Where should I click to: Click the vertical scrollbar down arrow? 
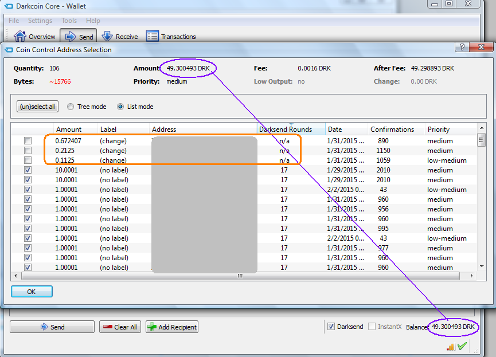click(x=482, y=266)
